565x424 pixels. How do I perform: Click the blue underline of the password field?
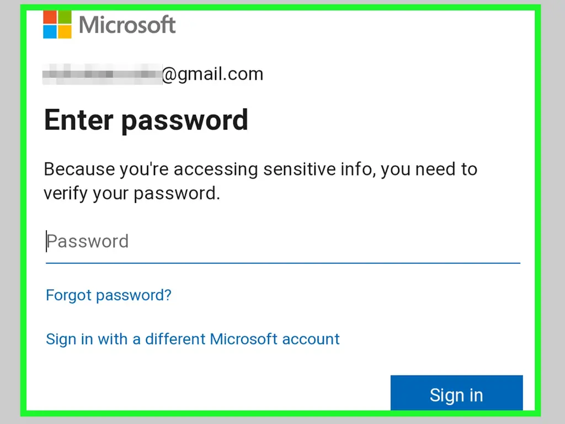283,263
